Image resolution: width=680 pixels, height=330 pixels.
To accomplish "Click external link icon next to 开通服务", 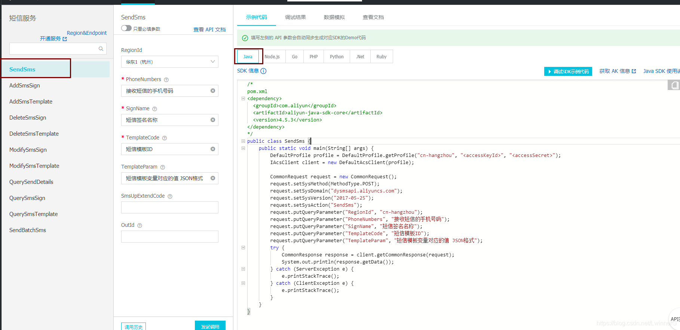I will 65,39.
